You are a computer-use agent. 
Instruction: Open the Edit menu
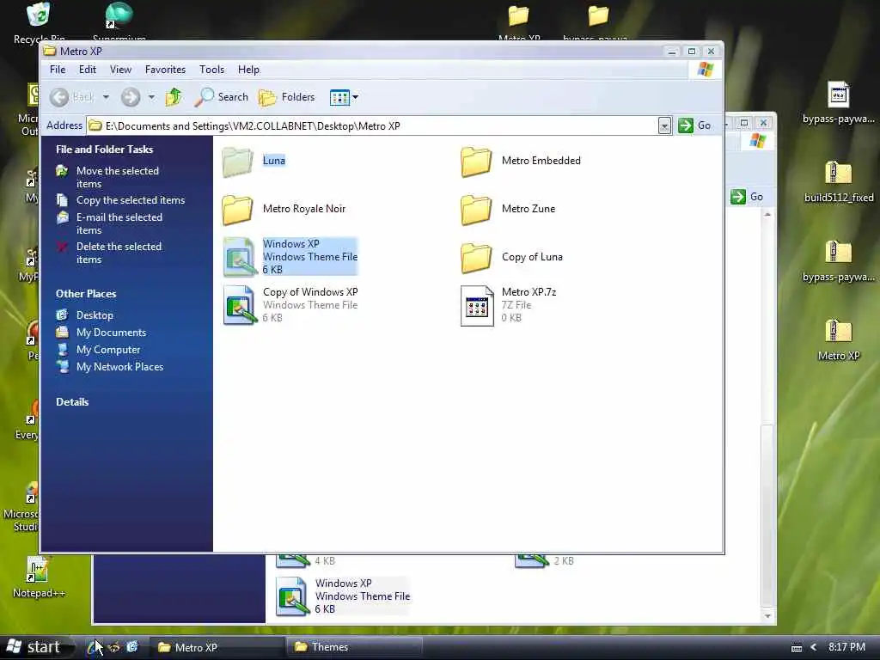[87, 70]
